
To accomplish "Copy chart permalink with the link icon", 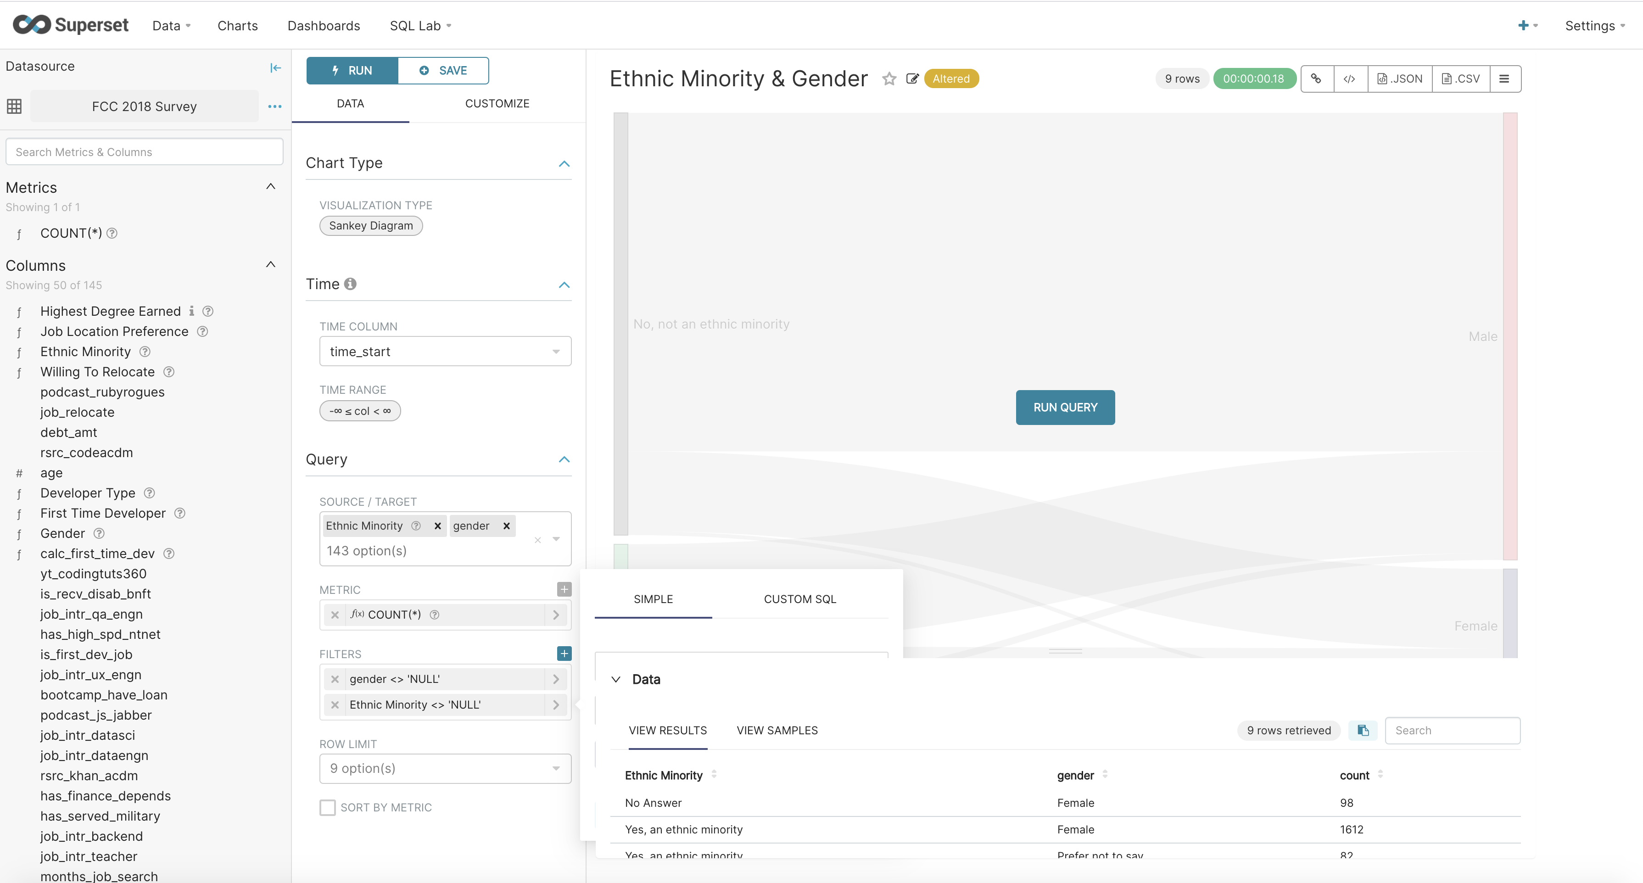I will [1316, 78].
